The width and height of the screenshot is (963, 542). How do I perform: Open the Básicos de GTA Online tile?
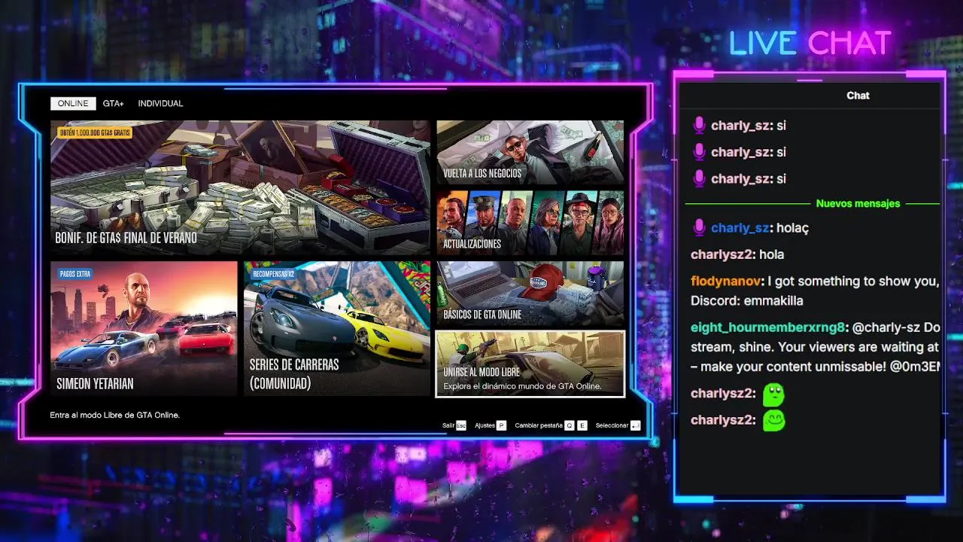coord(530,293)
